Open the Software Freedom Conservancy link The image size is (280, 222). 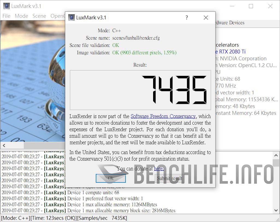tap(163, 116)
